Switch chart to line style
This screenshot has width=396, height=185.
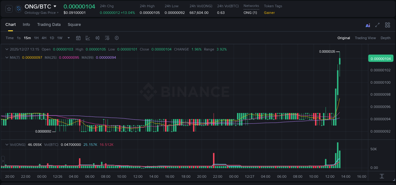pyautogui.click(x=88, y=38)
